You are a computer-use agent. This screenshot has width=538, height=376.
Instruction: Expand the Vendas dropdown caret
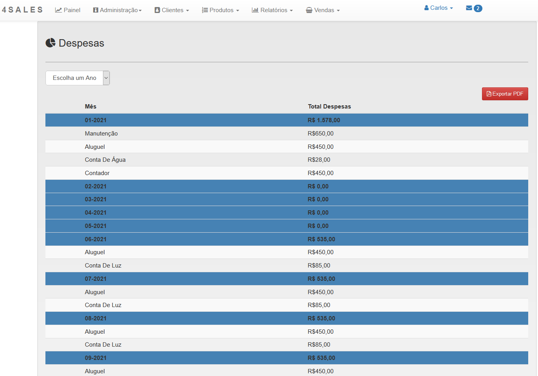pos(338,11)
